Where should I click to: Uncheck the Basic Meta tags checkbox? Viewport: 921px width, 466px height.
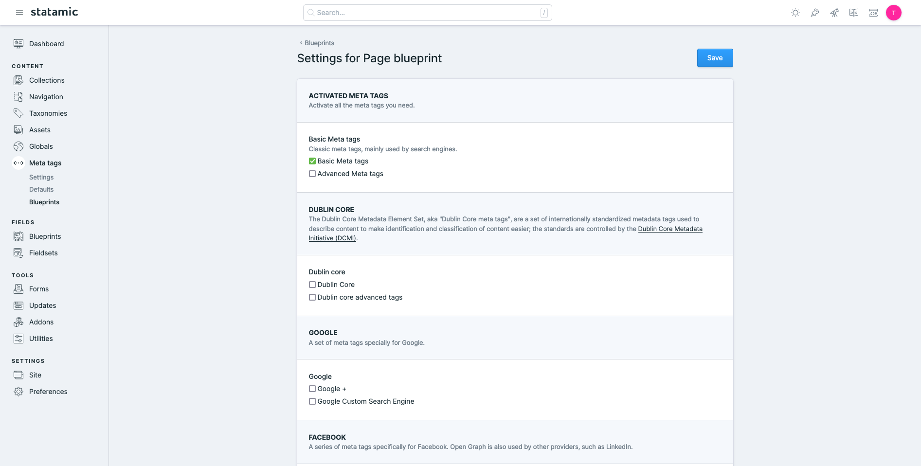[312, 161]
